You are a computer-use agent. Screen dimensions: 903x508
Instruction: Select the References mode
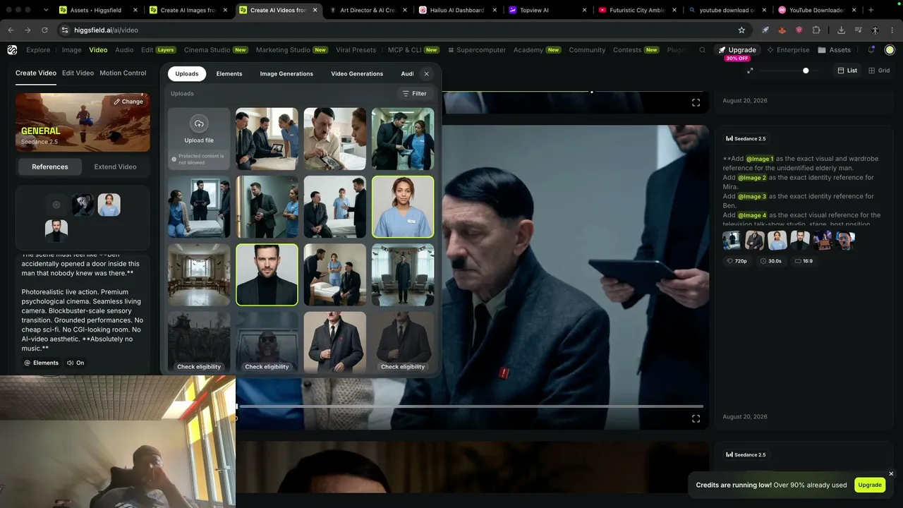pos(50,167)
